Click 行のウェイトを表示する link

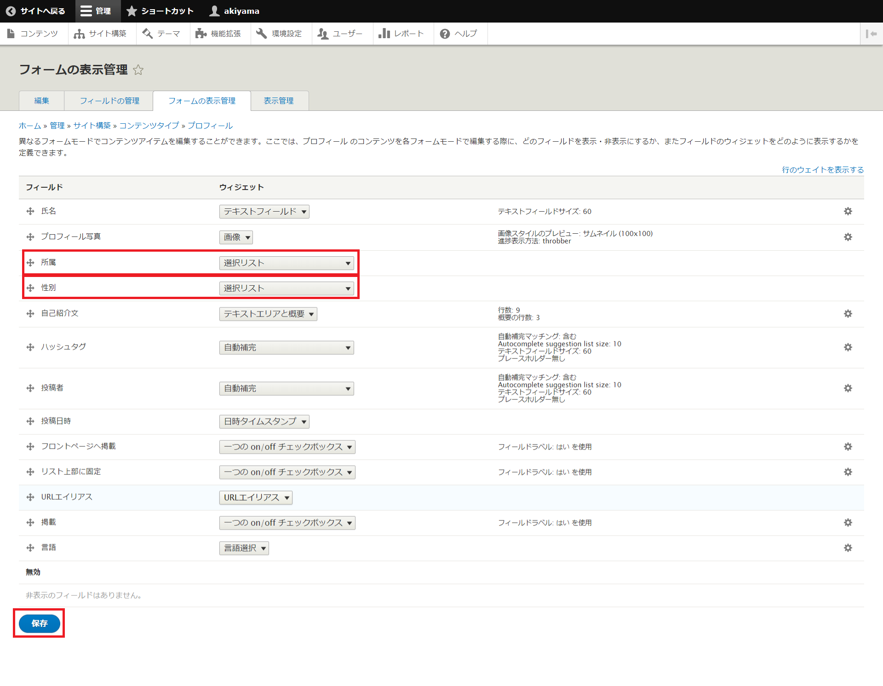pos(822,170)
